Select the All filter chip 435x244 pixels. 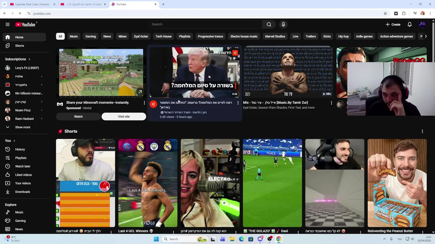tap(60, 37)
